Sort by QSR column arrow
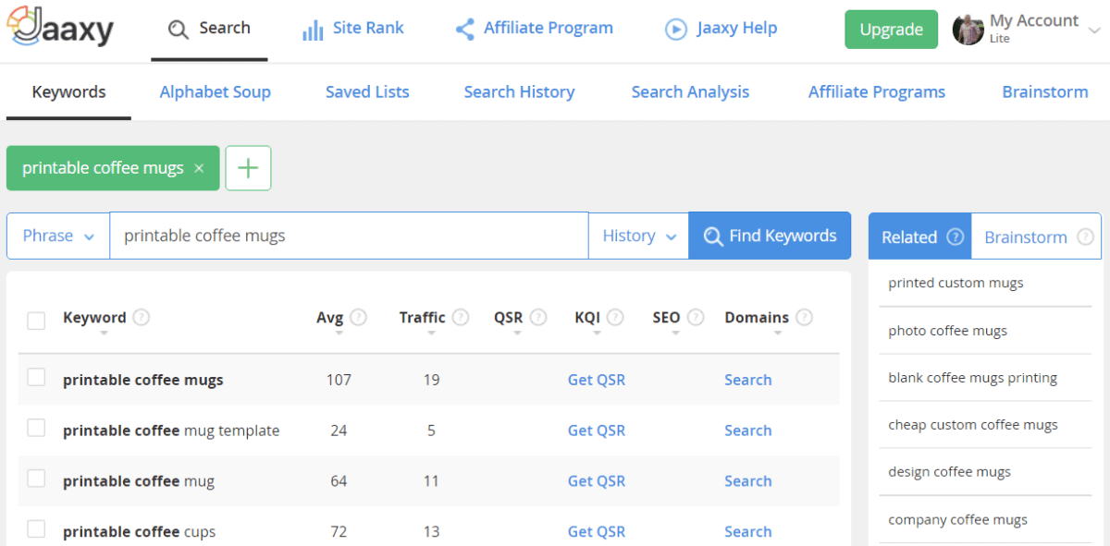Viewport: 1110px width, 546px height. [x=518, y=334]
